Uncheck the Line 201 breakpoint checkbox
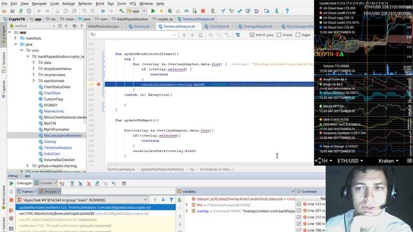413x232 pixels. 299,211
